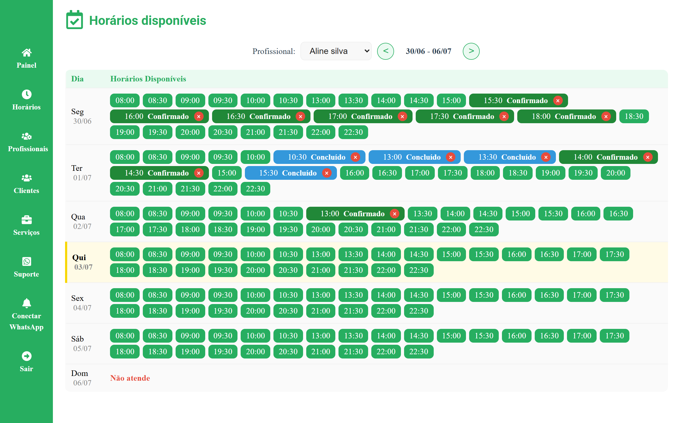Open Suporte WhatsApp icon
Viewport: 677px width, 423px height.
click(26, 261)
